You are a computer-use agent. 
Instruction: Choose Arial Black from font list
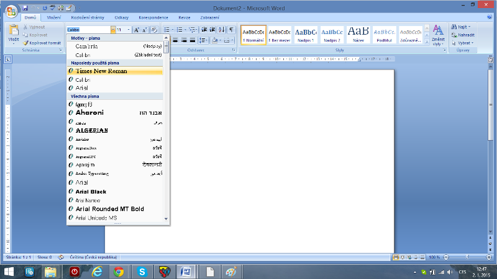115,192
